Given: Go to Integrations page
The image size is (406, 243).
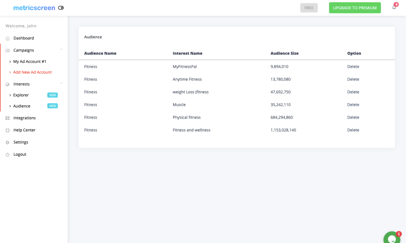Looking at the screenshot, I should click(x=25, y=118).
